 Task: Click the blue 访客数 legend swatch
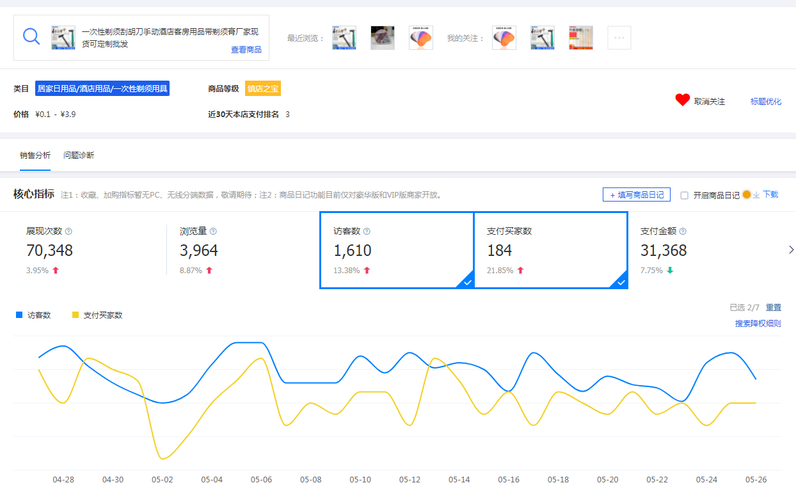click(19, 315)
